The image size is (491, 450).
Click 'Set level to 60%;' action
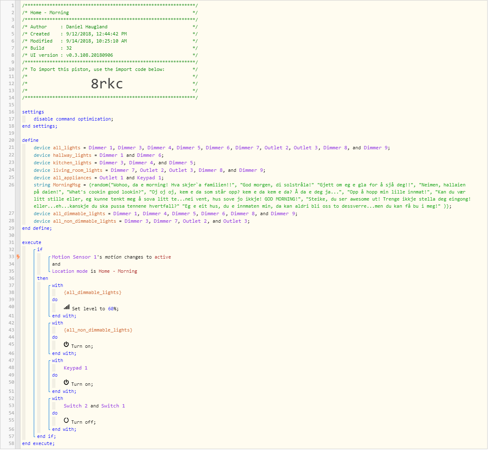(95, 309)
